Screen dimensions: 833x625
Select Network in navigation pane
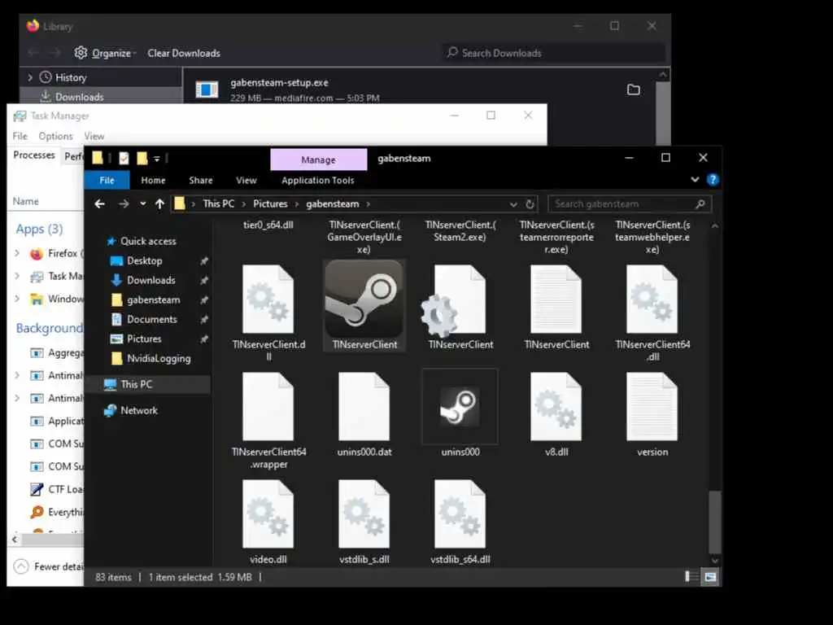(x=138, y=410)
